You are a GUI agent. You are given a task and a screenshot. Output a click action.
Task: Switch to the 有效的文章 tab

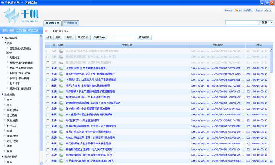coord(52,23)
